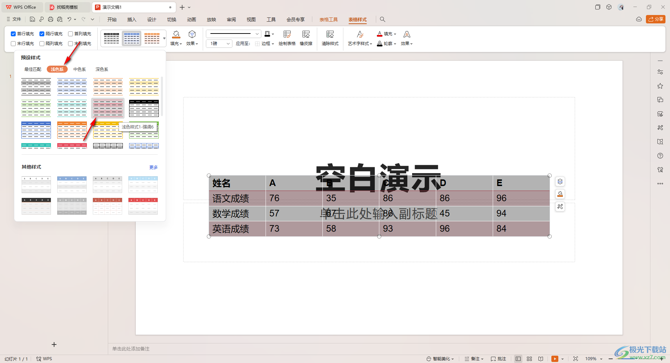The image size is (670, 363).
Task: Click the Redo arrow icon
Action: tap(83, 19)
